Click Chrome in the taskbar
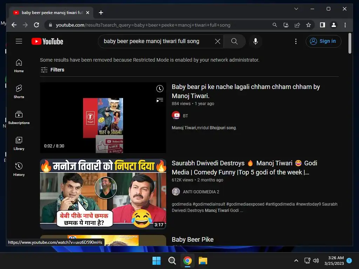Image resolution: width=359 pixels, height=269 pixels. click(x=187, y=261)
